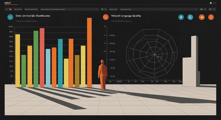
Task: Open the overflow dots menu at top right
Action: point(215,3)
